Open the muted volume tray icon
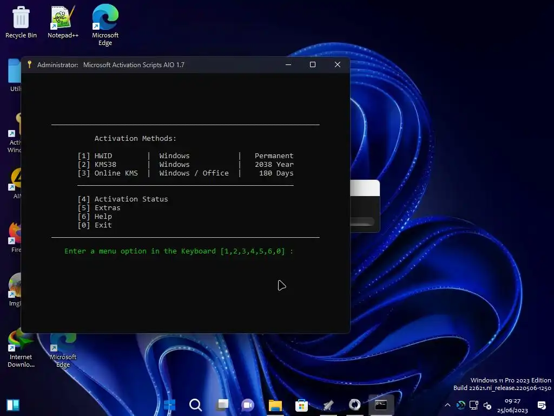 (x=487, y=405)
